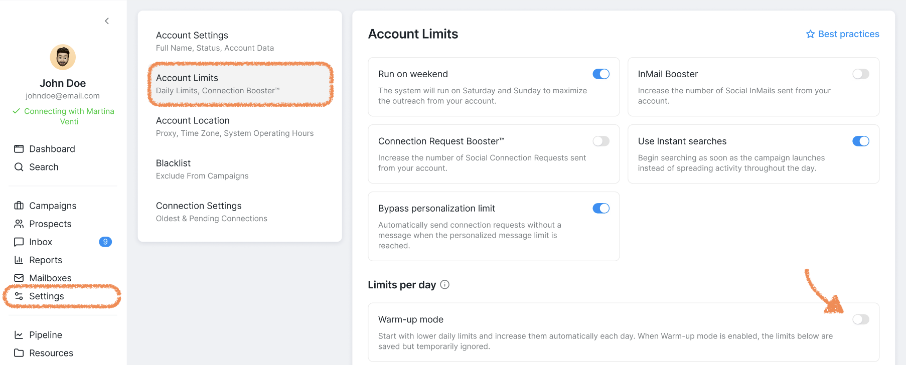Open Mailboxes via the envelope icon
Viewport: 906px width, 365px height.
[x=19, y=278]
